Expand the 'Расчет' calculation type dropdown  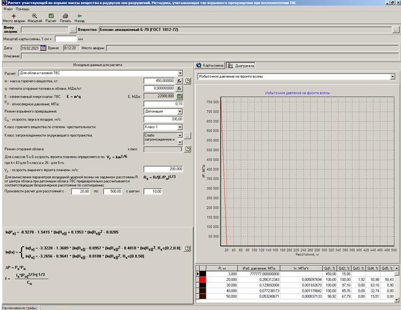[x=180, y=73]
